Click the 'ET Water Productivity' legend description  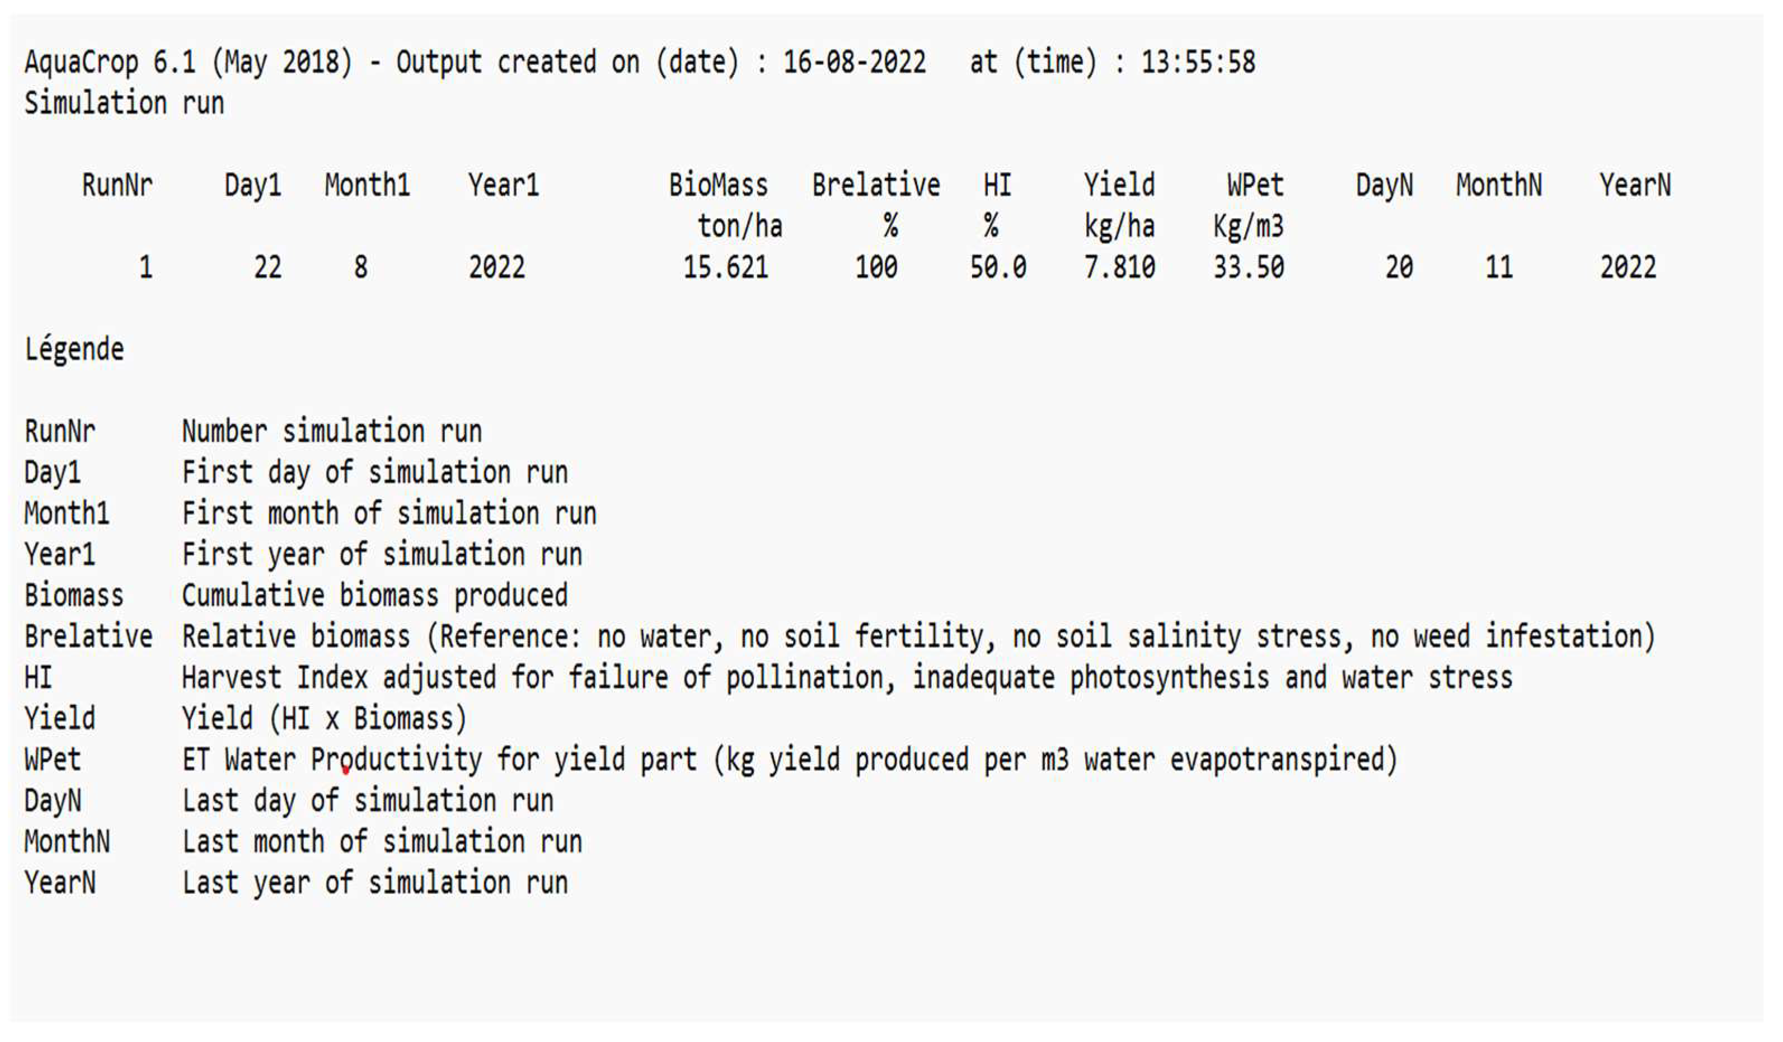(x=790, y=760)
